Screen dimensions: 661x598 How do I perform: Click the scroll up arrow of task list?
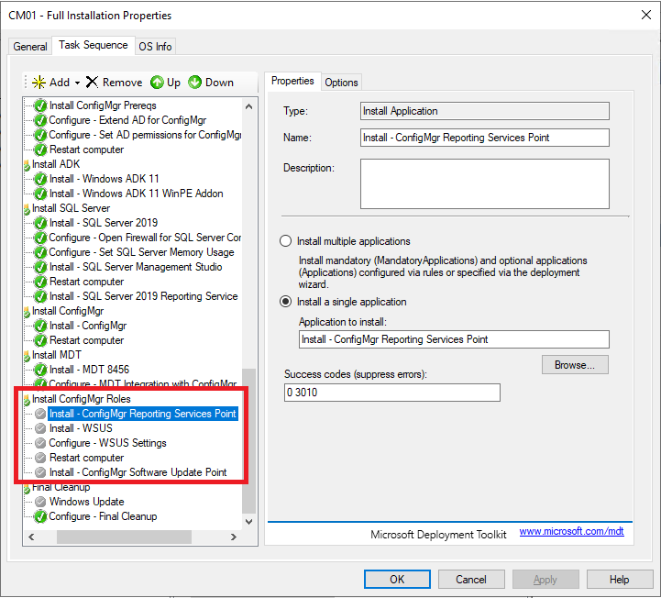[x=248, y=106]
